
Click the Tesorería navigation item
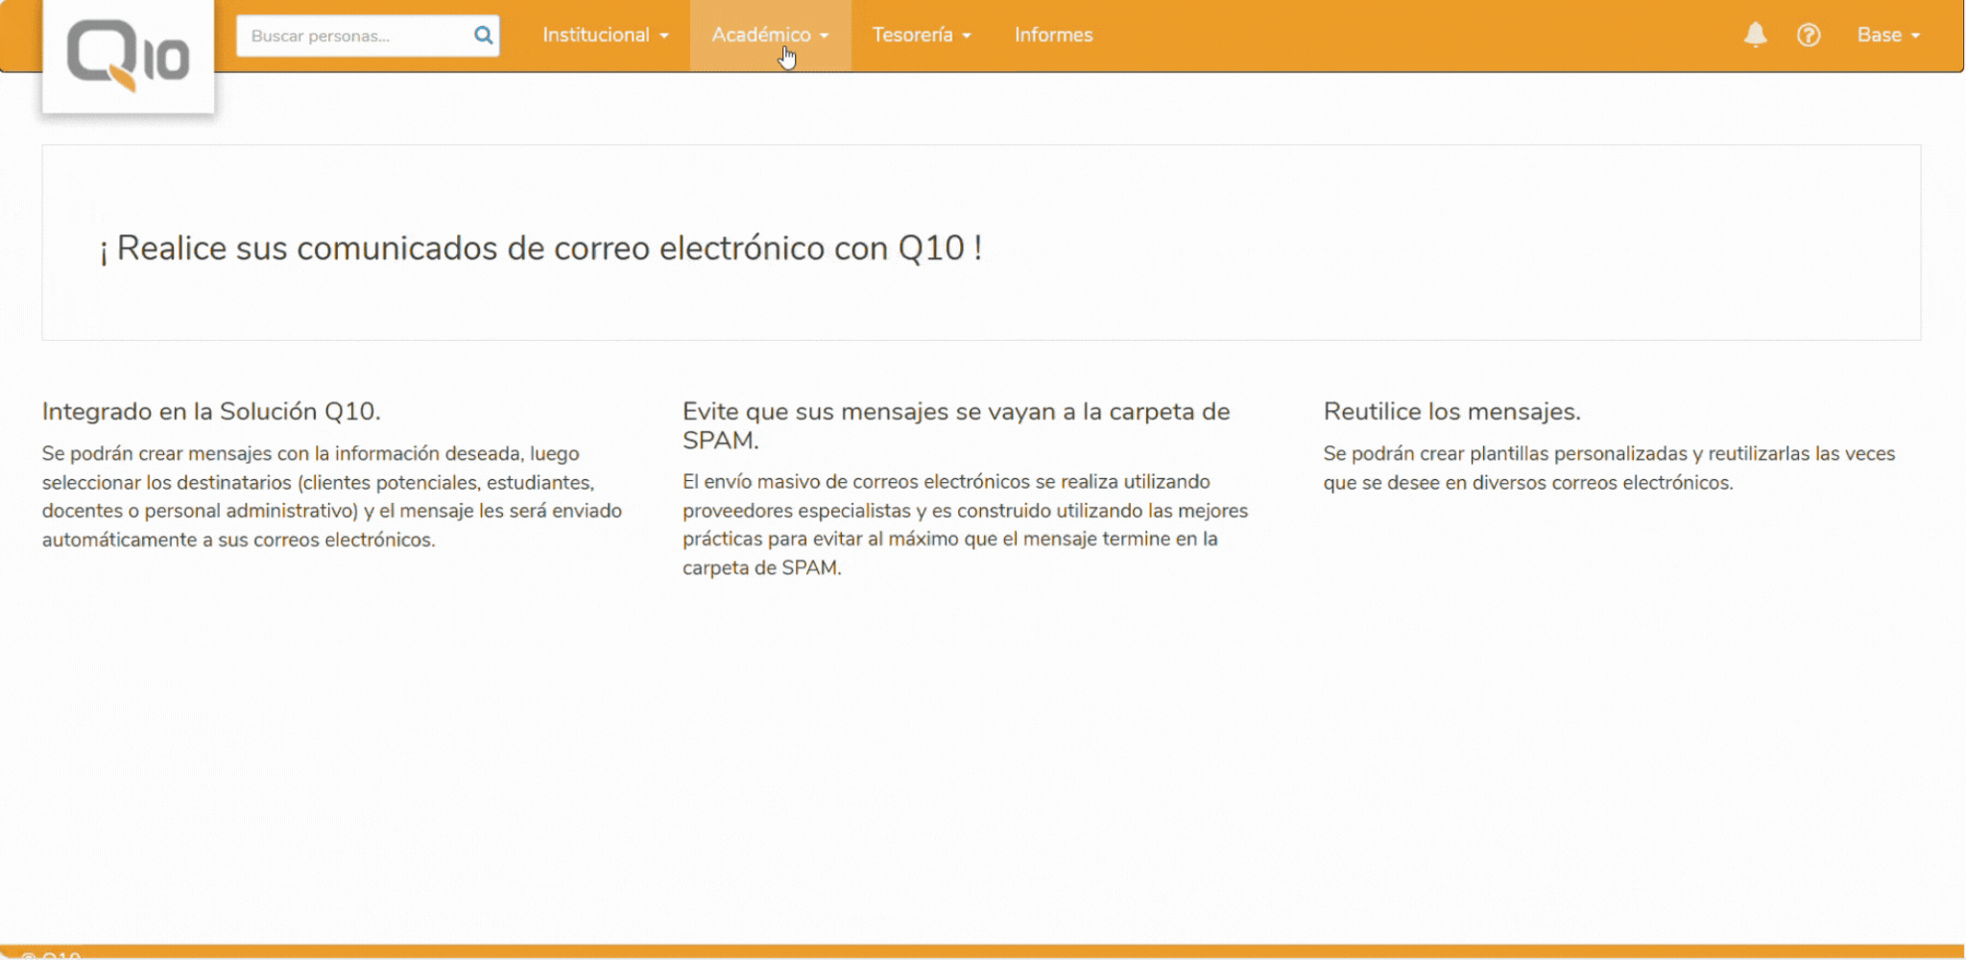point(913,35)
